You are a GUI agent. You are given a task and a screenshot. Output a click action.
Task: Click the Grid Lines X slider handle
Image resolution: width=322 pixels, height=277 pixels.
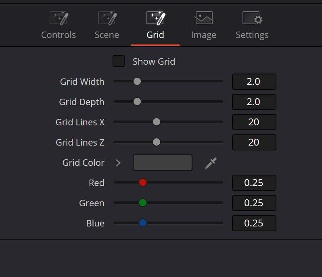pyautogui.click(x=157, y=122)
